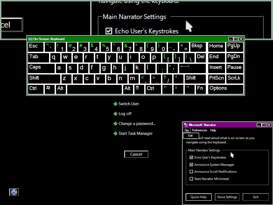Click the context menu key on keyboard
The height and width of the screenshot is (205, 273).
click(x=139, y=89)
